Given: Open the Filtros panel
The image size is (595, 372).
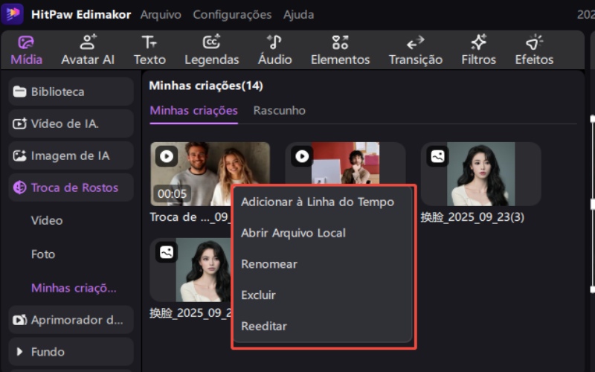Looking at the screenshot, I should click(x=478, y=50).
